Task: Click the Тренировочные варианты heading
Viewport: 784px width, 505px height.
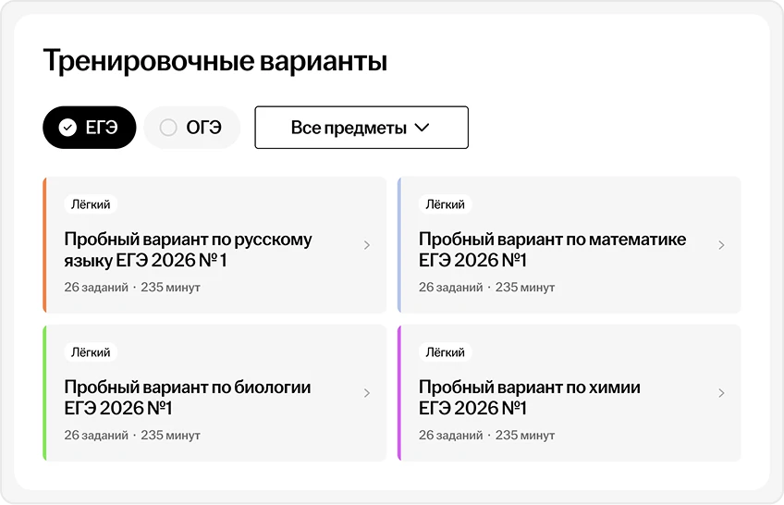Action: [x=215, y=61]
